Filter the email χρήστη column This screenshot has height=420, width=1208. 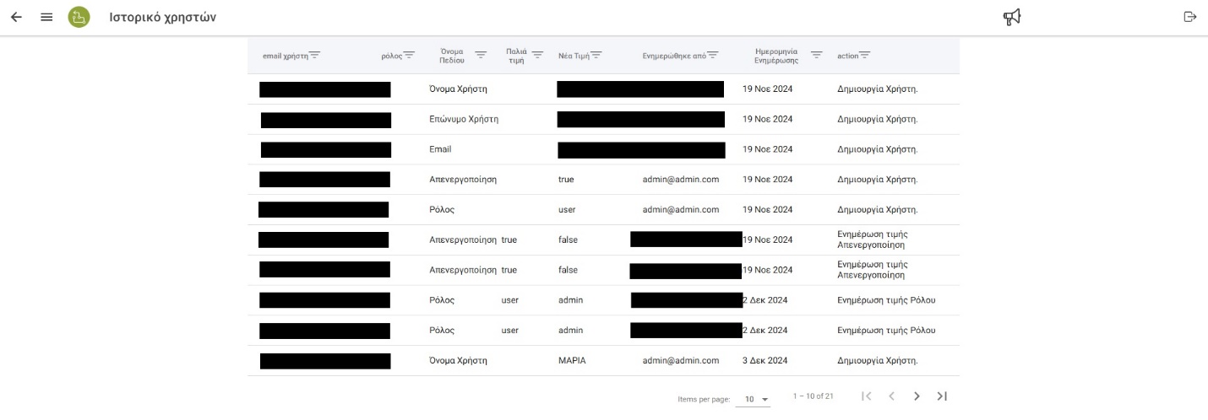tap(315, 56)
